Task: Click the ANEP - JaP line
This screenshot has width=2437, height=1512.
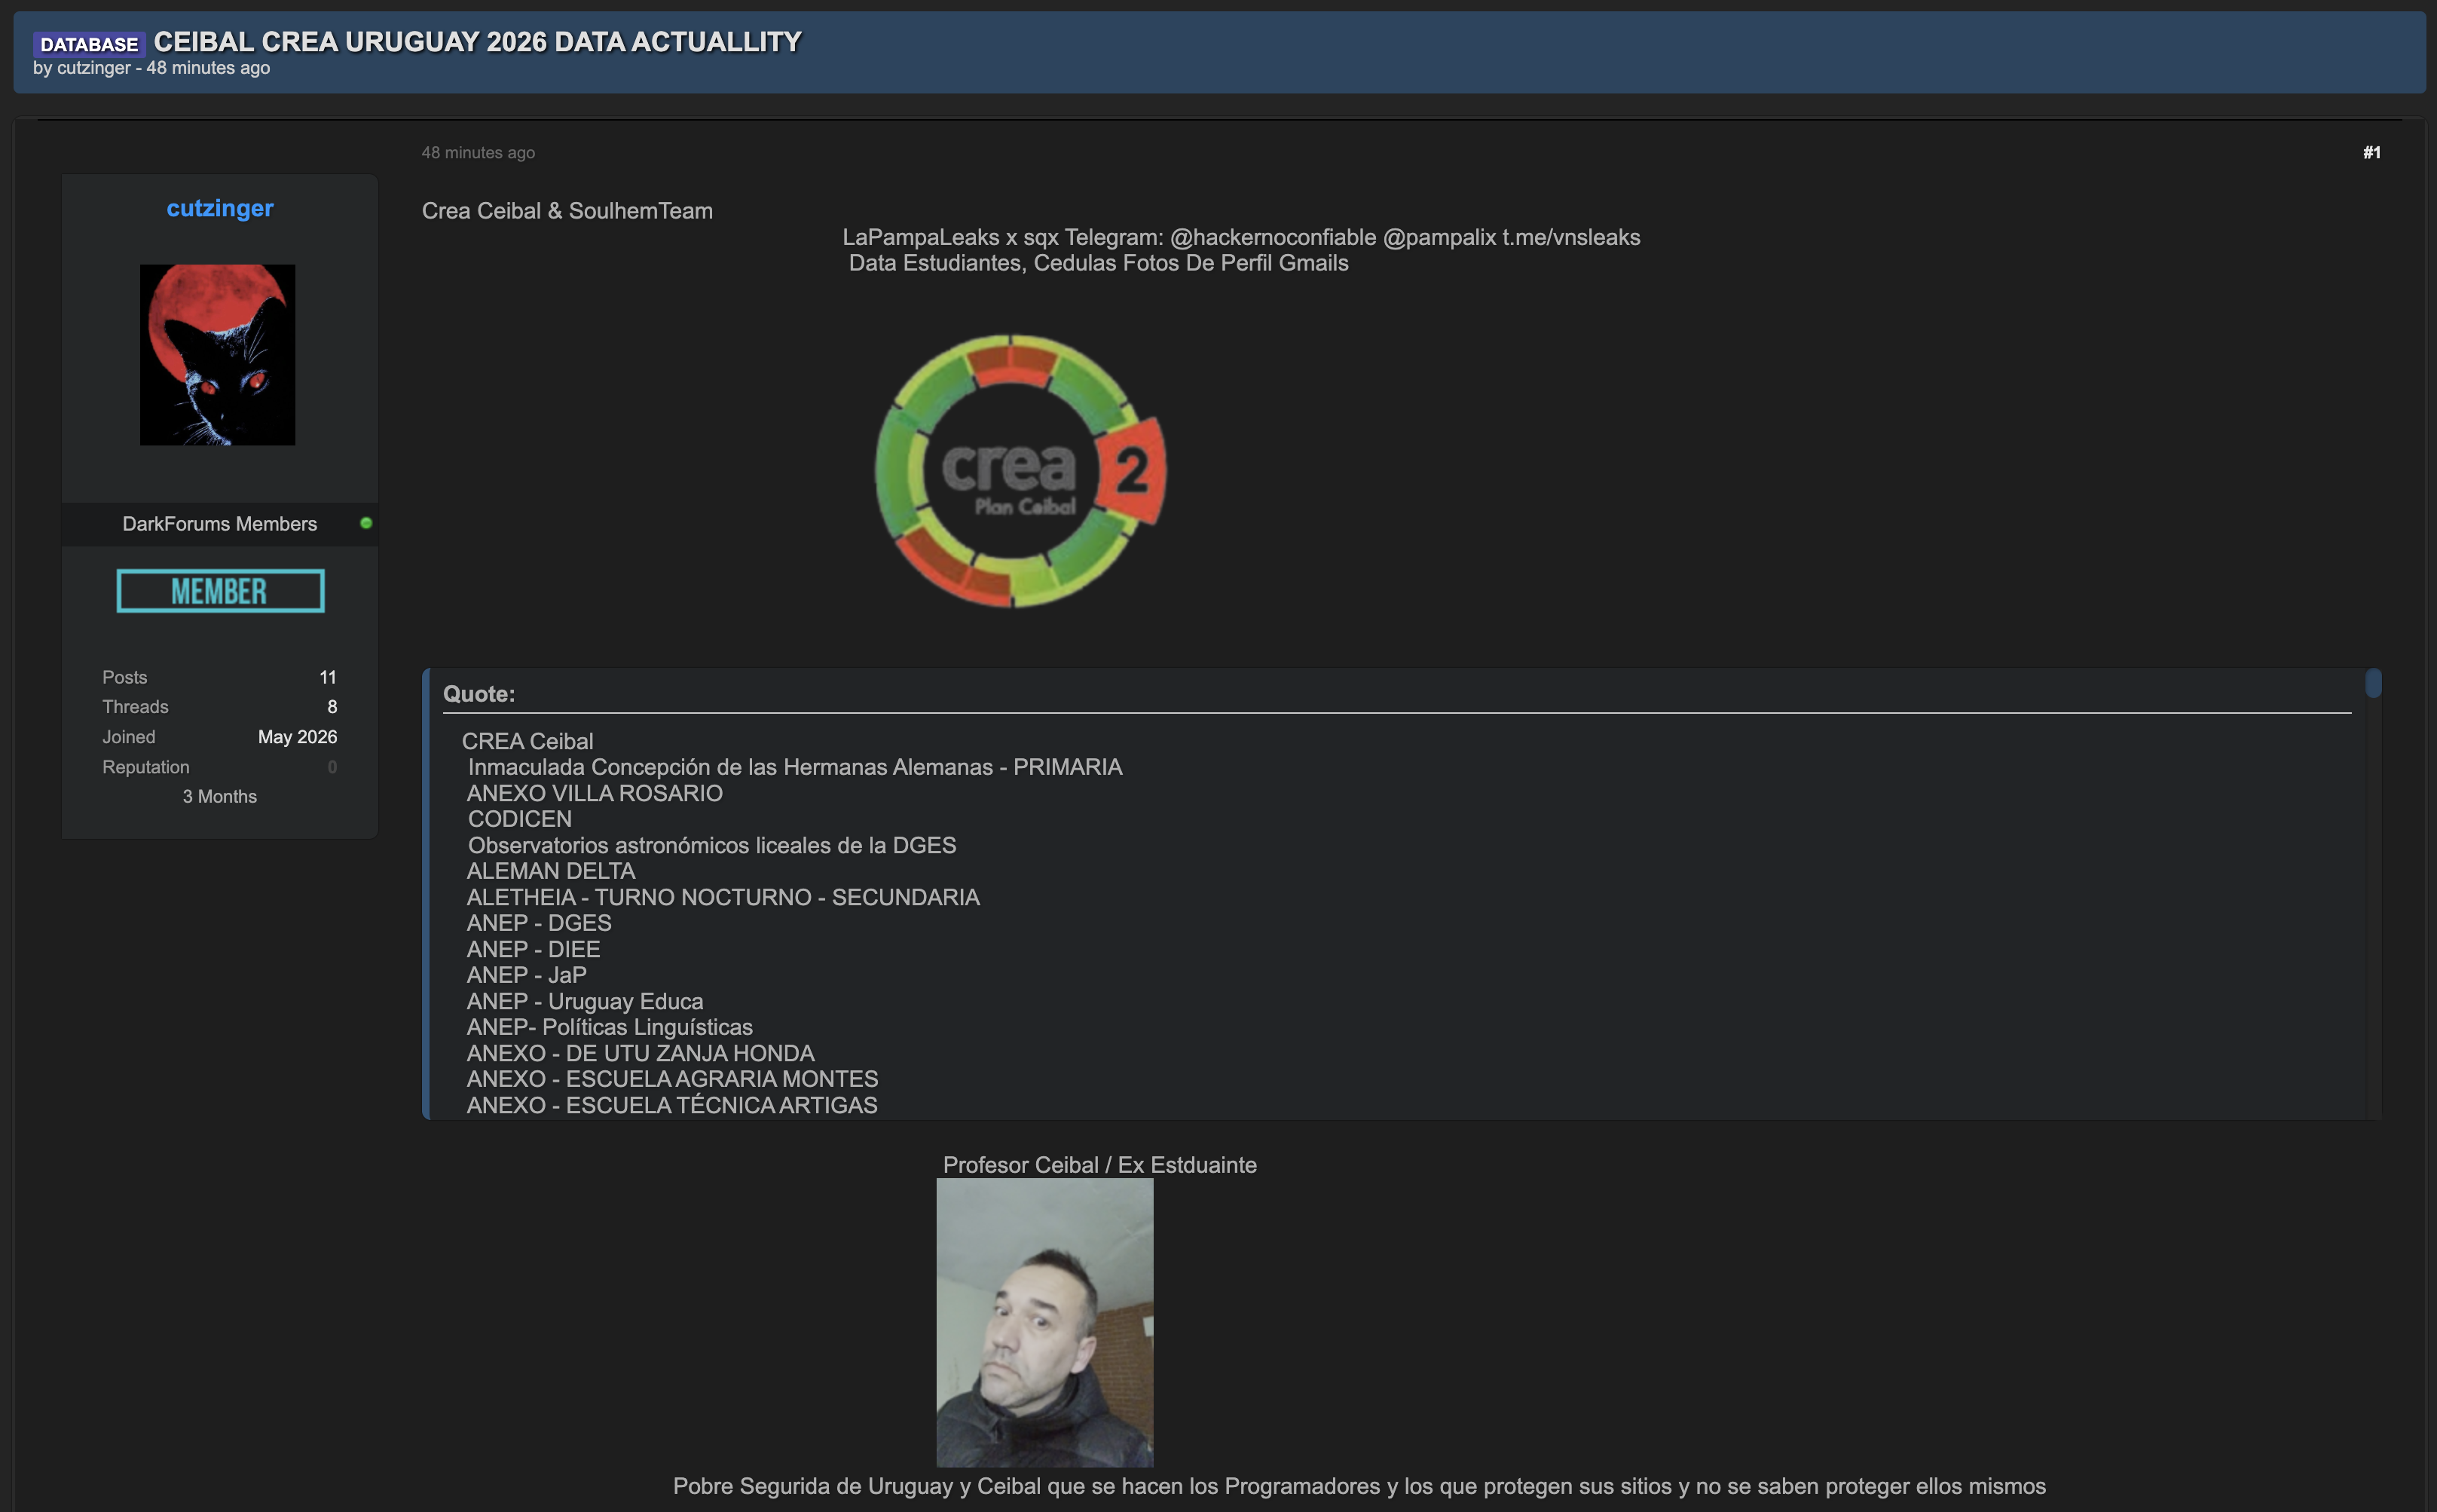Action: pos(527,975)
